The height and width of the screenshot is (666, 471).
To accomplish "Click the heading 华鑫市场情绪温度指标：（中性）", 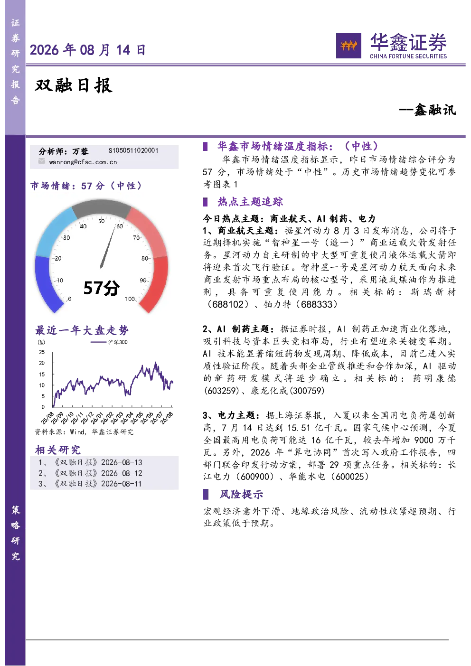I will coord(298,146).
